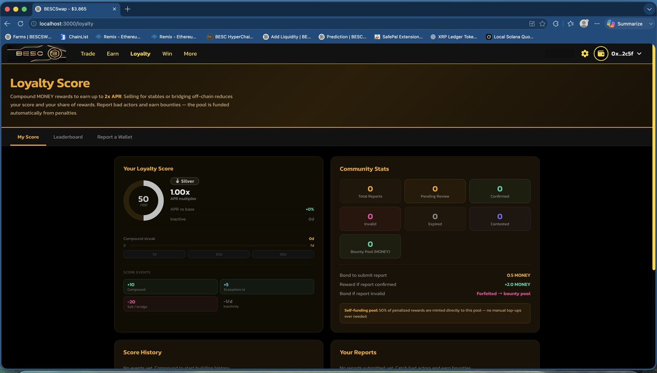Image resolution: width=657 pixels, height=373 pixels.
Task: Click the Expired stat card
Action: [x=435, y=219]
